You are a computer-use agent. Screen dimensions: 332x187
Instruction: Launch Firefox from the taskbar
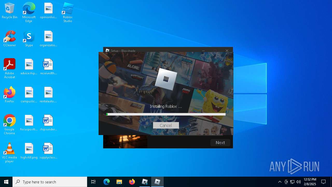tap(132, 182)
